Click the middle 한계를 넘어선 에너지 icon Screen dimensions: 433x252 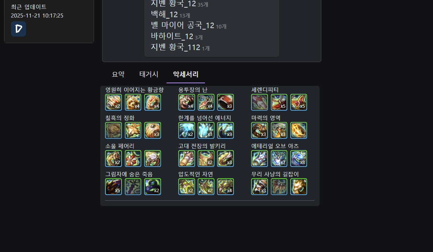click(x=206, y=130)
